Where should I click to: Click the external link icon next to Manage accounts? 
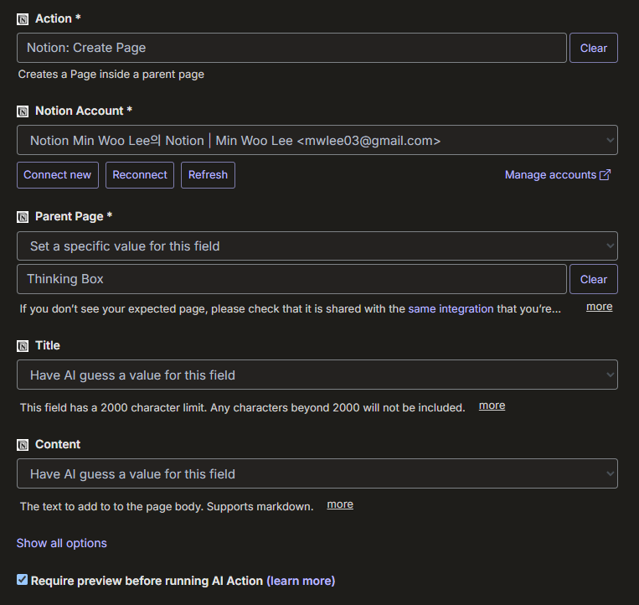tap(606, 175)
